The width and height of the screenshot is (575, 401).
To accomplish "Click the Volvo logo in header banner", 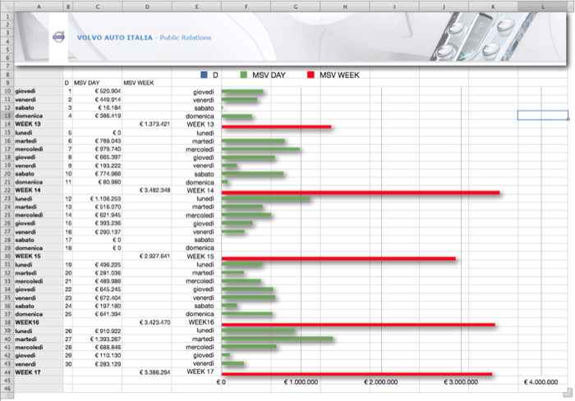I will tap(58, 37).
